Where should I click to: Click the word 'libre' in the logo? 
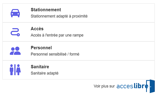(141, 86)
